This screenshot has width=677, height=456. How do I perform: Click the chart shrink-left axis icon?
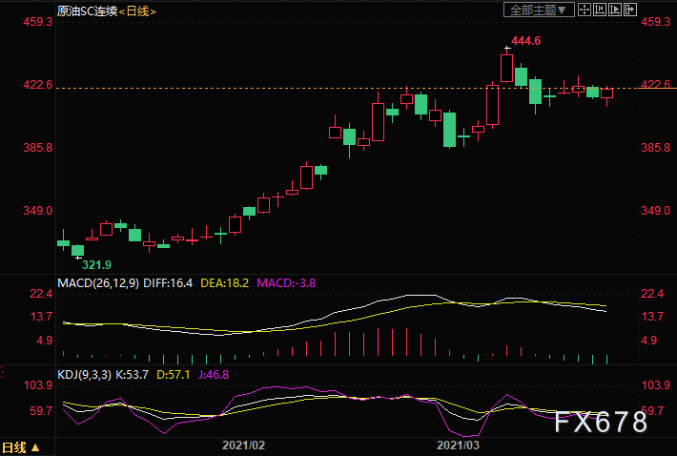coord(599,10)
